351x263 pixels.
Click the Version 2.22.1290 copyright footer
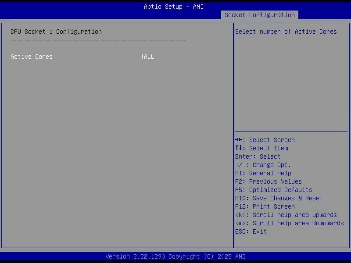point(175,256)
